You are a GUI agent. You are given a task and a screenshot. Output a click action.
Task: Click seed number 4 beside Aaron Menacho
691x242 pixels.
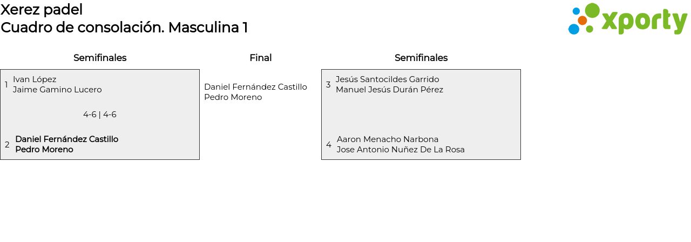329,145
